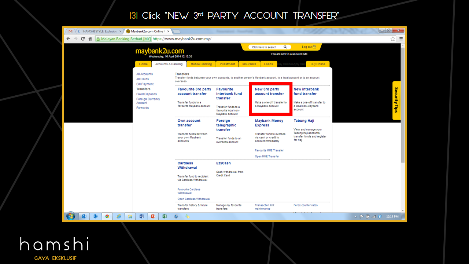The width and height of the screenshot is (469, 264).
Task: Select the Accounts & Banking tab
Action: point(169,64)
